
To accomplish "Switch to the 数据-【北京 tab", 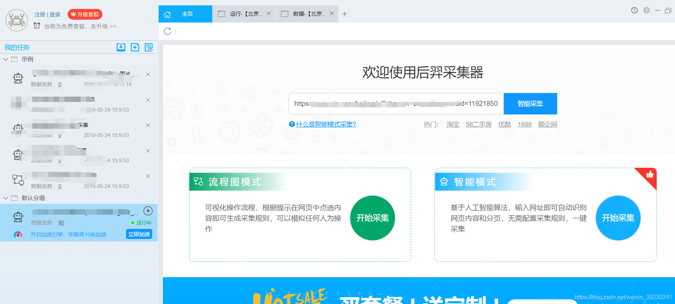I will click(308, 14).
